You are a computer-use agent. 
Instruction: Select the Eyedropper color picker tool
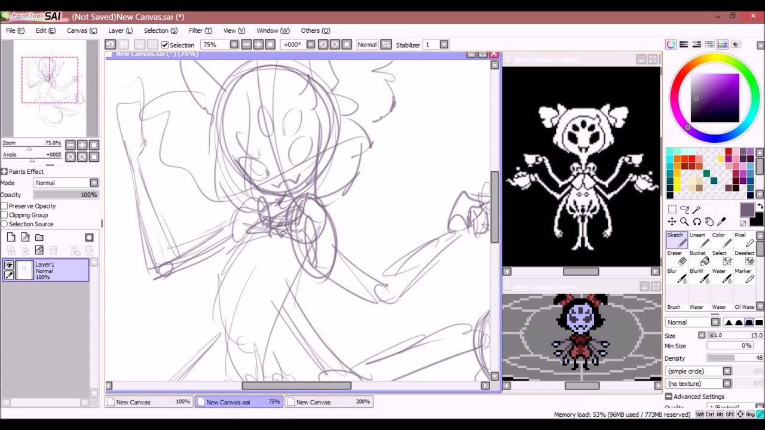[x=722, y=222]
